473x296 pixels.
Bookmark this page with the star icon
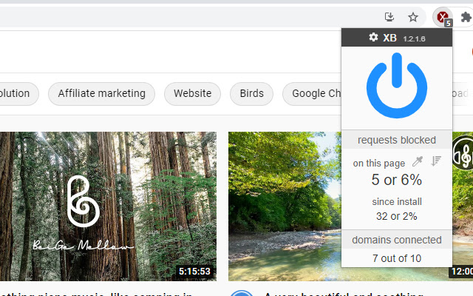click(x=413, y=17)
